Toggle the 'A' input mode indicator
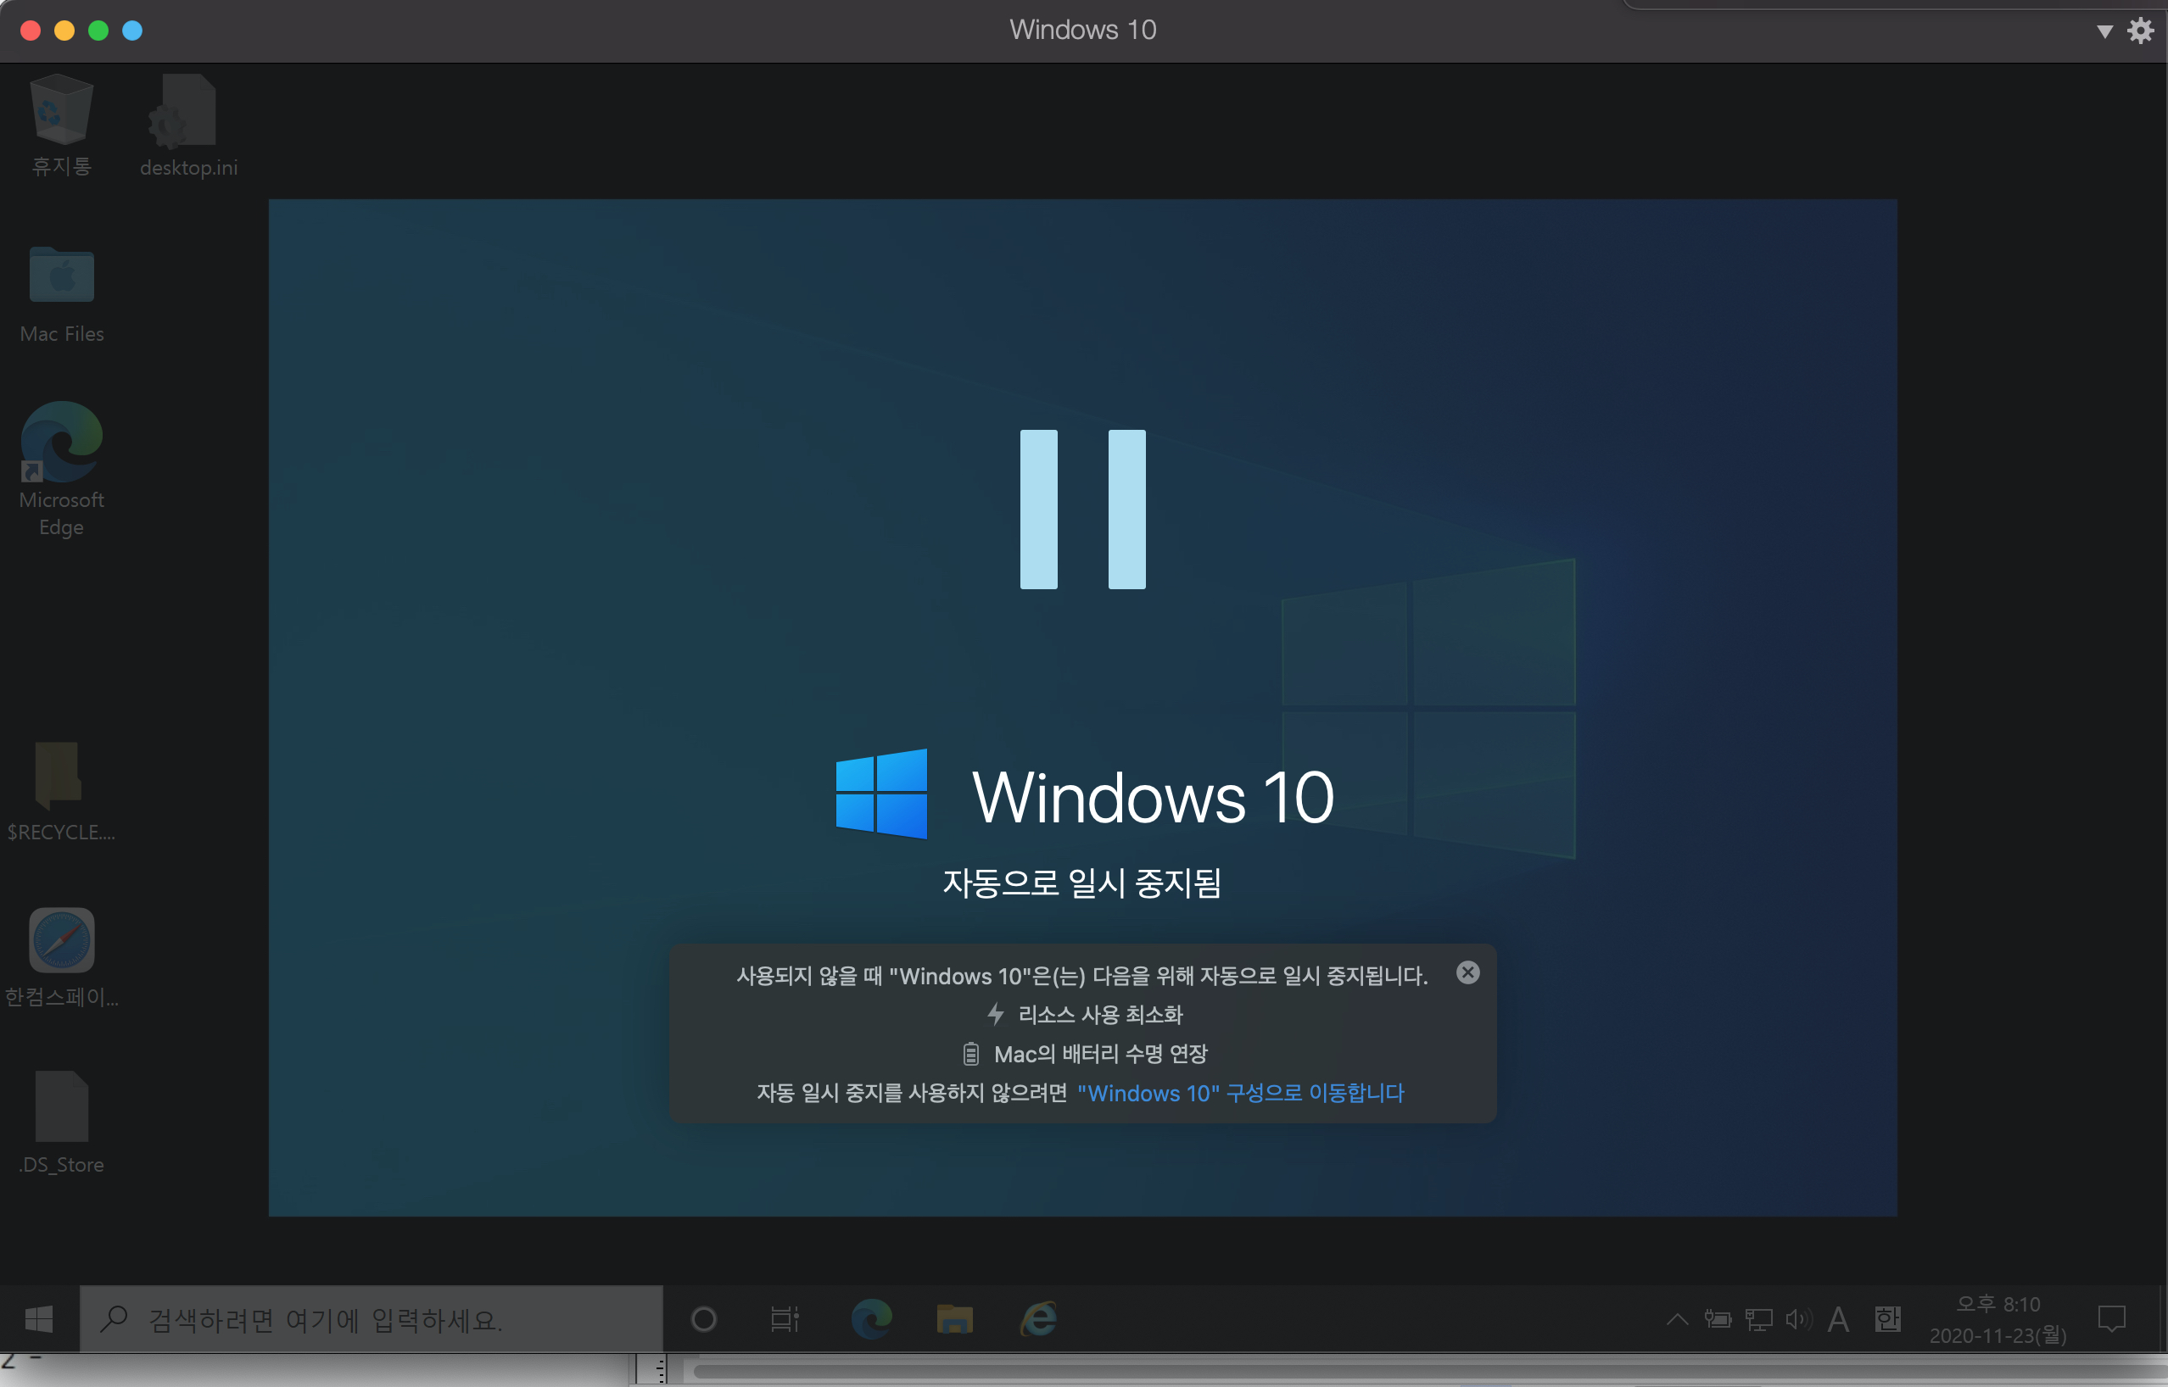 point(1838,1319)
